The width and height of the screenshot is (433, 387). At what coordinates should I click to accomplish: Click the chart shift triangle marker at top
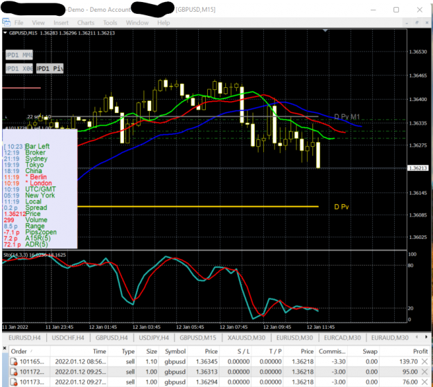click(326, 30)
